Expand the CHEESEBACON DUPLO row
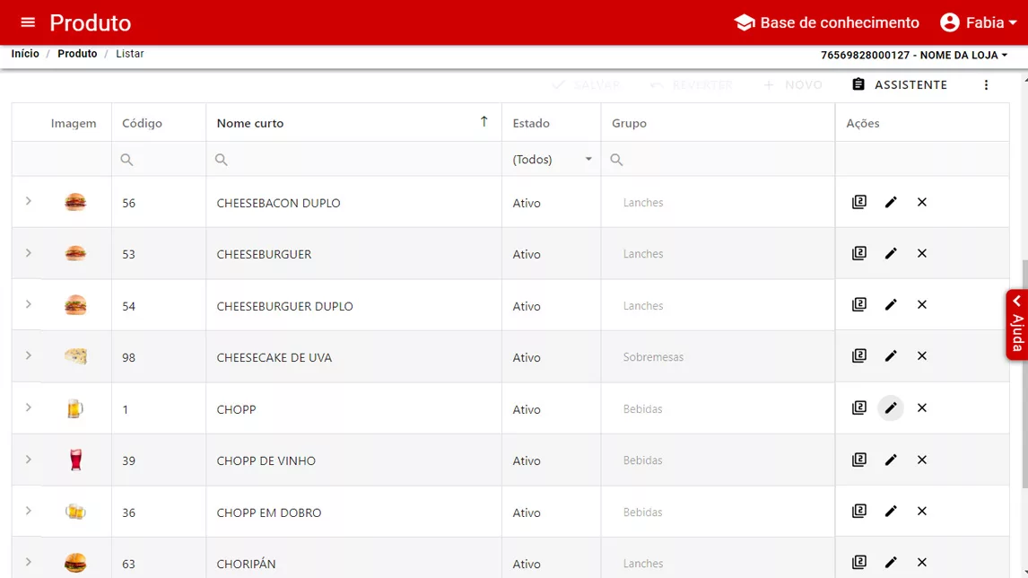The height and width of the screenshot is (578, 1028). pyautogui.click(x=28, y=201)
